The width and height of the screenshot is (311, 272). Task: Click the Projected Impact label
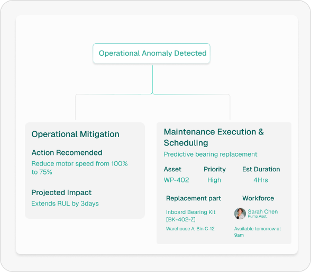(61, 192)
